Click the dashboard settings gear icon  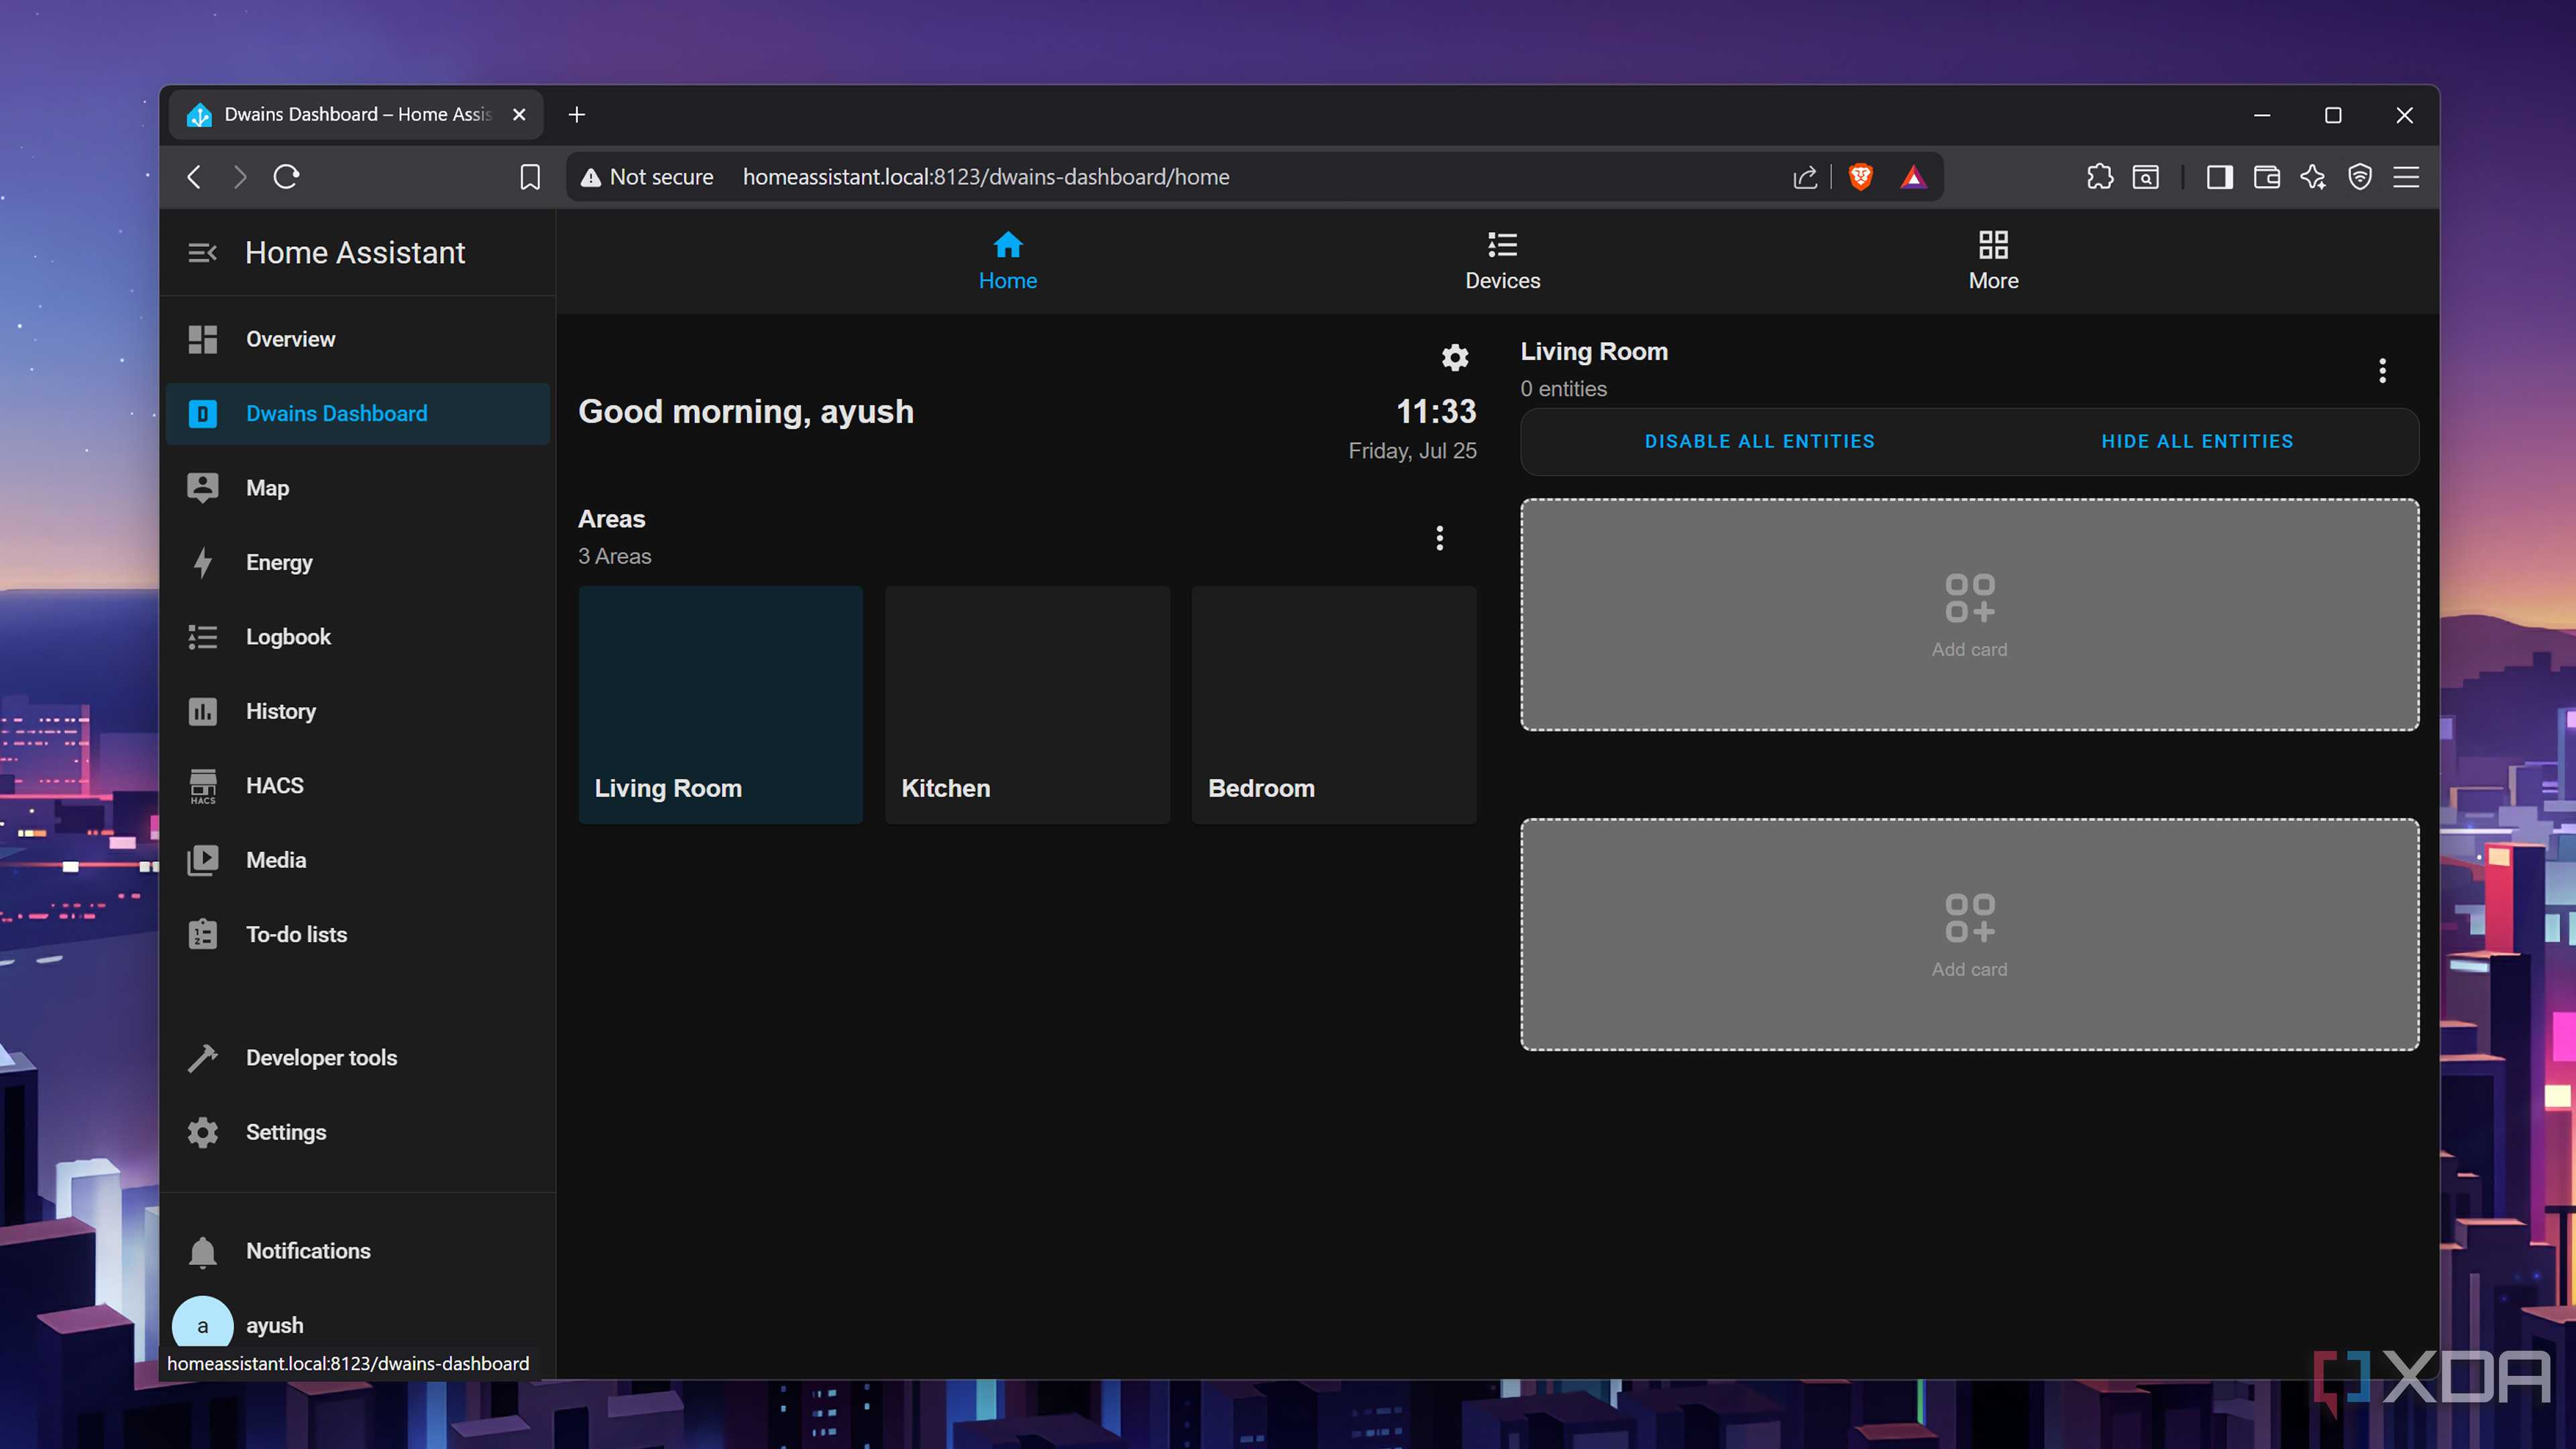pos(1455,357)
